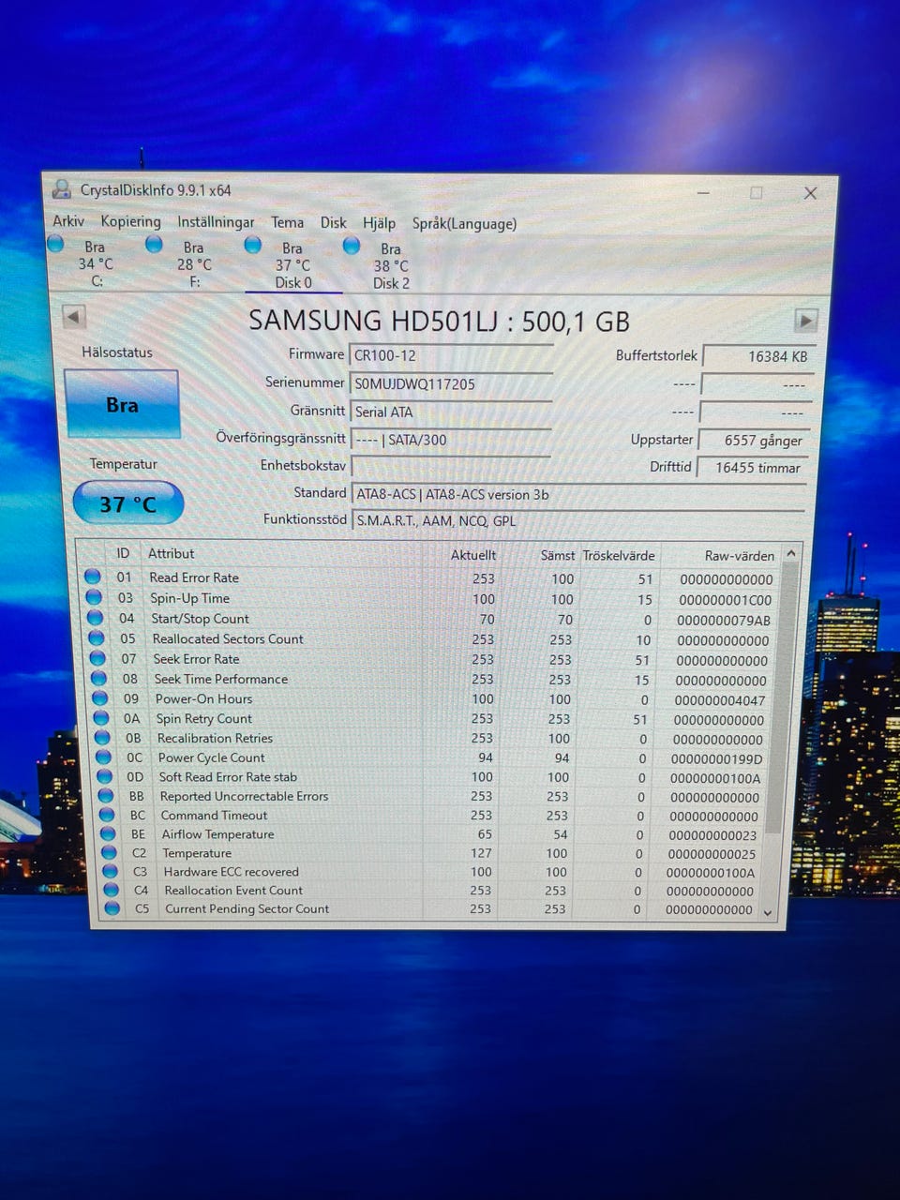The image size is (900, 1200).
Task: Click the Drifttid value 16455 timmar
Action: click(751, 467)
